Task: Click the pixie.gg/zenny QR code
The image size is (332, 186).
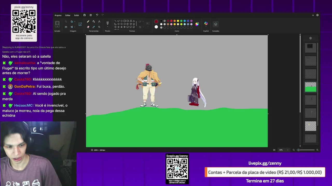Action: (24, 21)
